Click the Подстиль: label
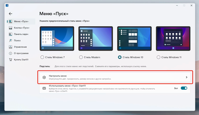Viewport: 199px width, 115px height. point(45,66)
